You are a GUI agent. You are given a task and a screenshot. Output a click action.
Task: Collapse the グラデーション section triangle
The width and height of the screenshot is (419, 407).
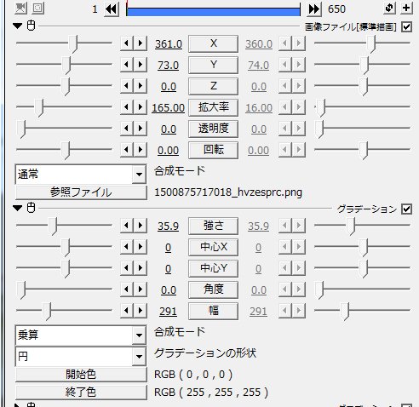[x=18, y=208]
